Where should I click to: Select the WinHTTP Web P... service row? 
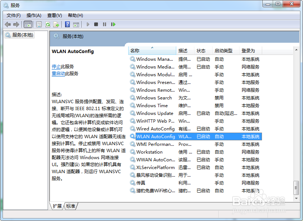(x=195, y=121)
